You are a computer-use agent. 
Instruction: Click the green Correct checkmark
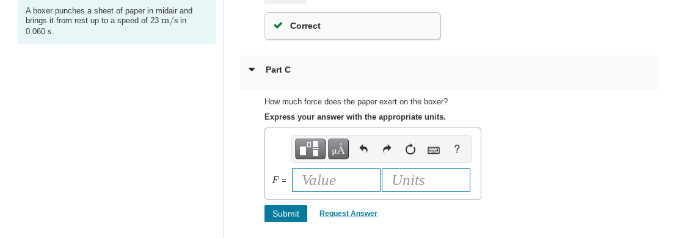[x=278, y=26]
